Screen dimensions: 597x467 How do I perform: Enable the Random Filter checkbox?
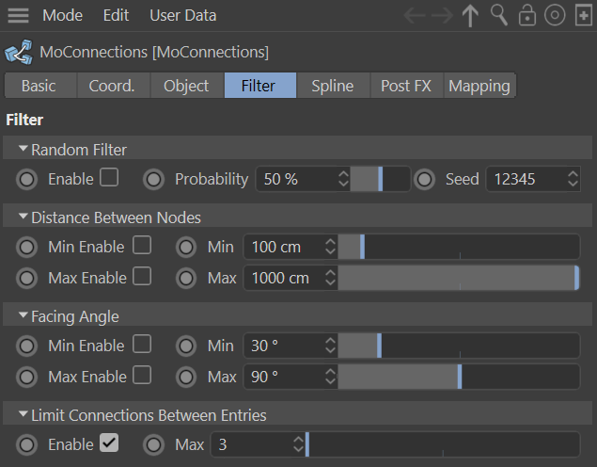[109, 177]
